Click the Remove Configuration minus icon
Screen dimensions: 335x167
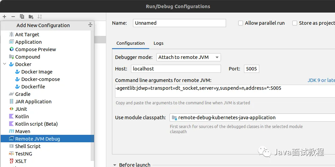13,16
